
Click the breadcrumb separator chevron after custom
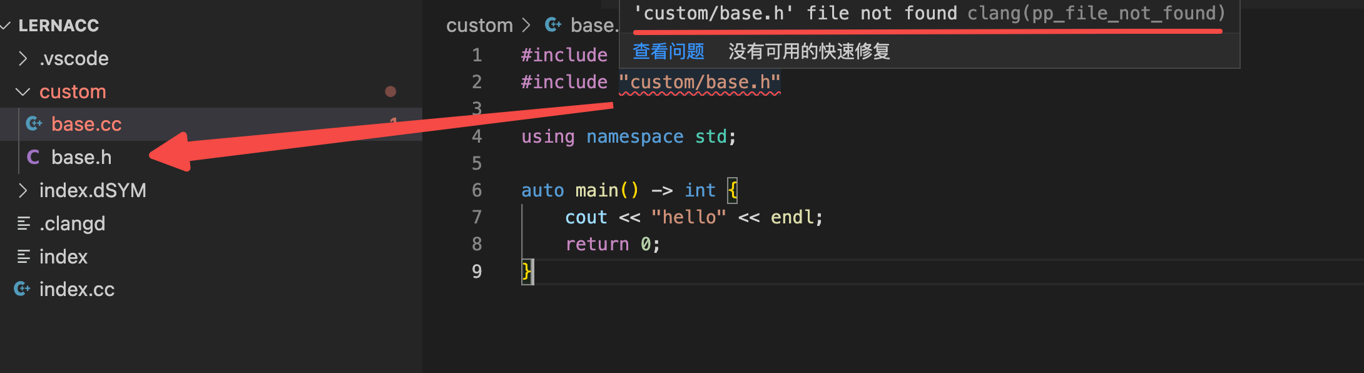(x=526, y=25)
